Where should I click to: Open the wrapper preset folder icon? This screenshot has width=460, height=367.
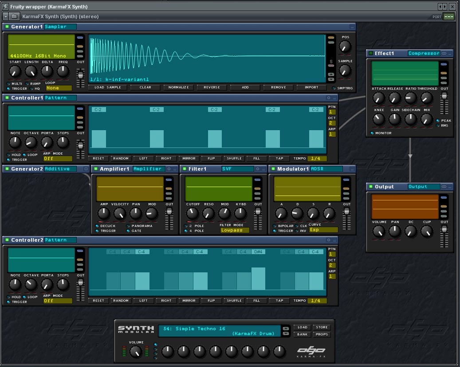[x=14, y=16]
